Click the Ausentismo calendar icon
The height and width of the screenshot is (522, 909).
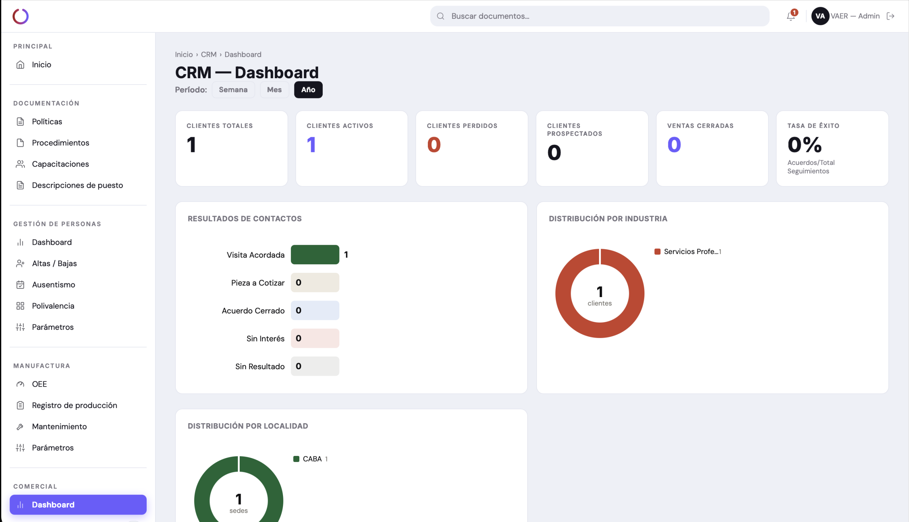(20, 285)
